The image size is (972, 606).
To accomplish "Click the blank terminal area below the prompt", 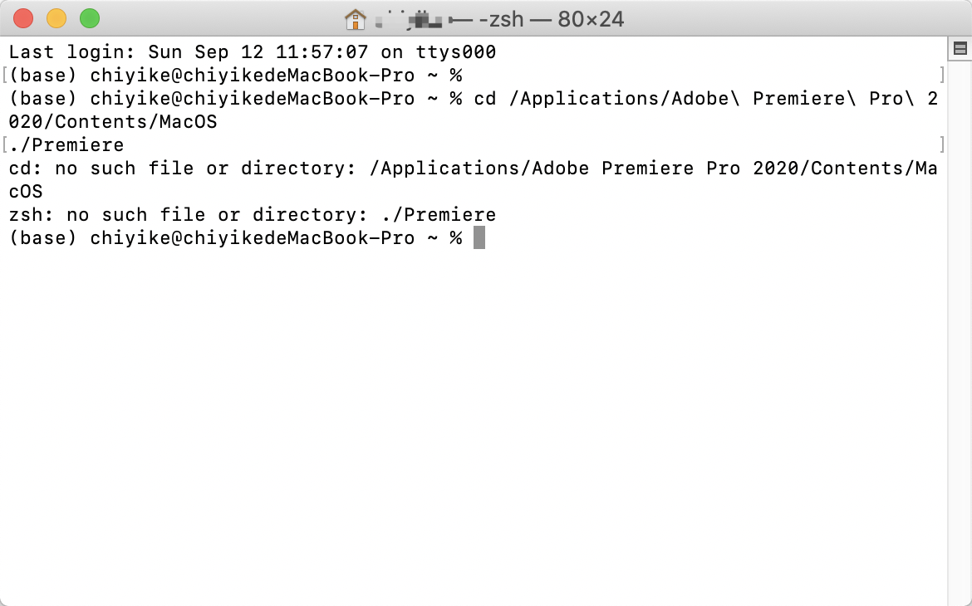I will (x=474, y=415).
